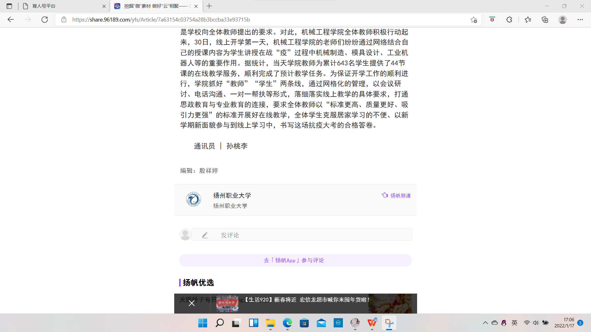Screen dimensions: 591x332
Task: Open the Favorites hub icon
Action: click(527, 20)
